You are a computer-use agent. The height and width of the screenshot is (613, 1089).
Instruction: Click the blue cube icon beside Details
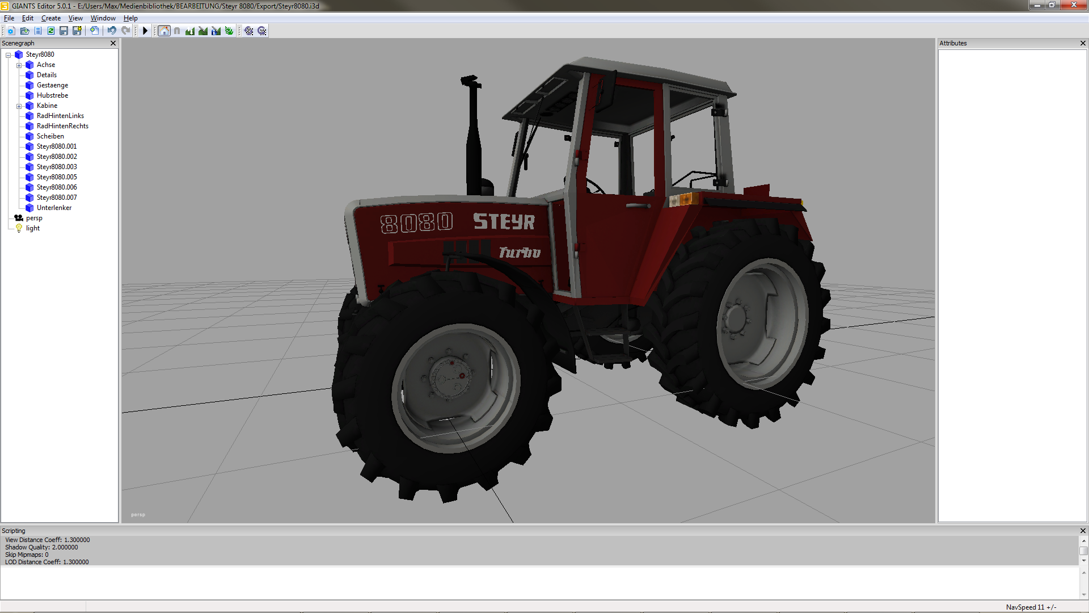pyautogui.click(x=29, y=75)
